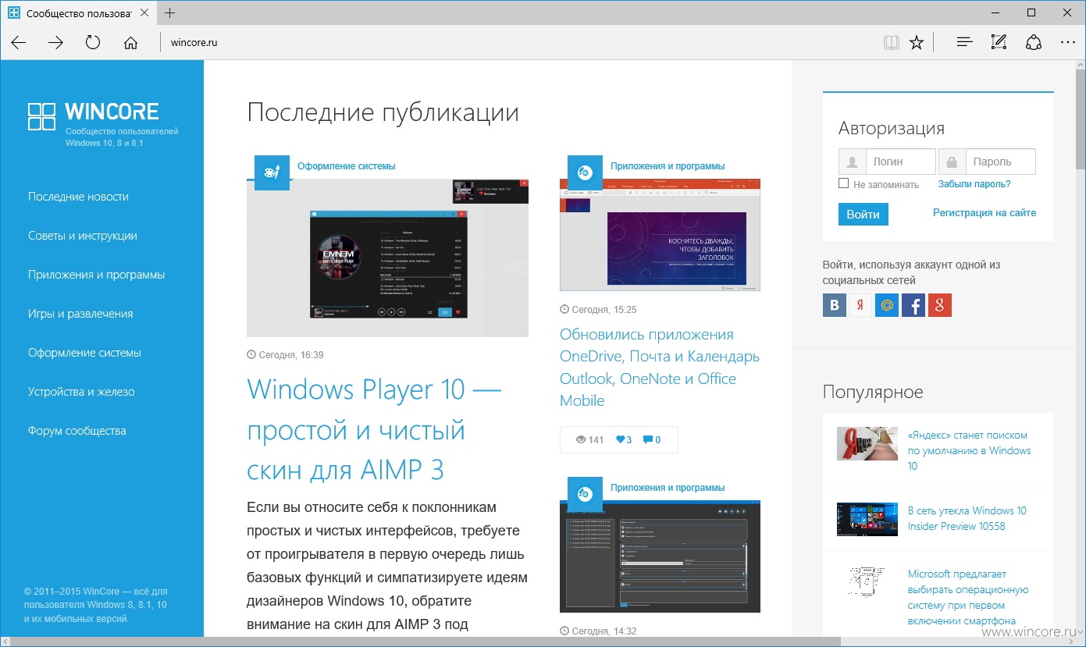The width and height of the screenshot is (1086, 647).
Task: Select the 'Сообщество пользователей' browser tab
Action: (78, 12)
